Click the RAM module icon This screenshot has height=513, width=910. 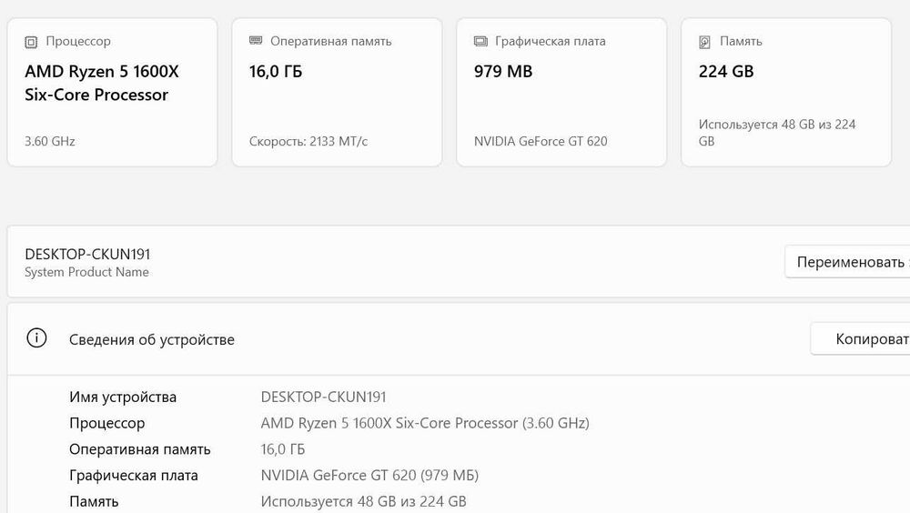click(x=256, y=41)
